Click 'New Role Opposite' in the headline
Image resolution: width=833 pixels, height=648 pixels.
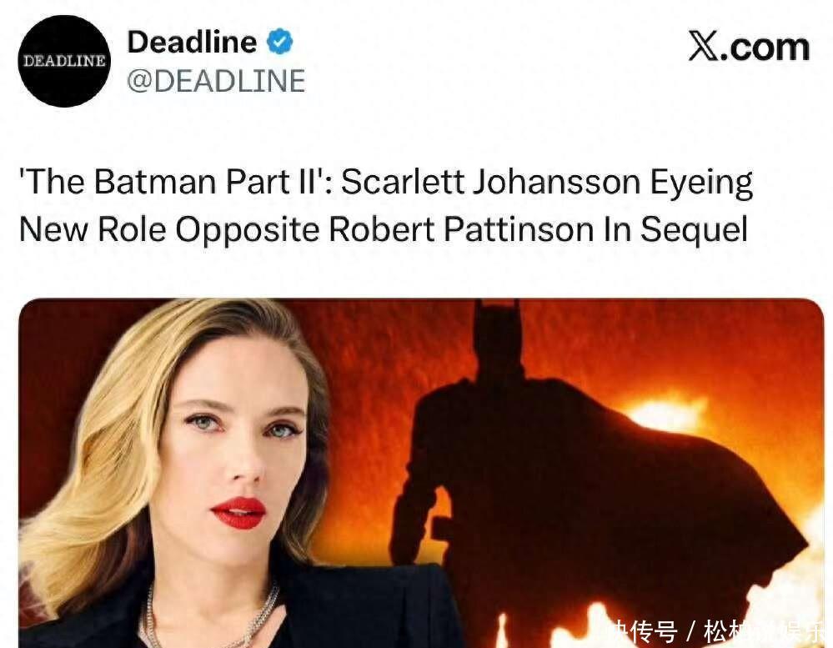pos(169,230)
